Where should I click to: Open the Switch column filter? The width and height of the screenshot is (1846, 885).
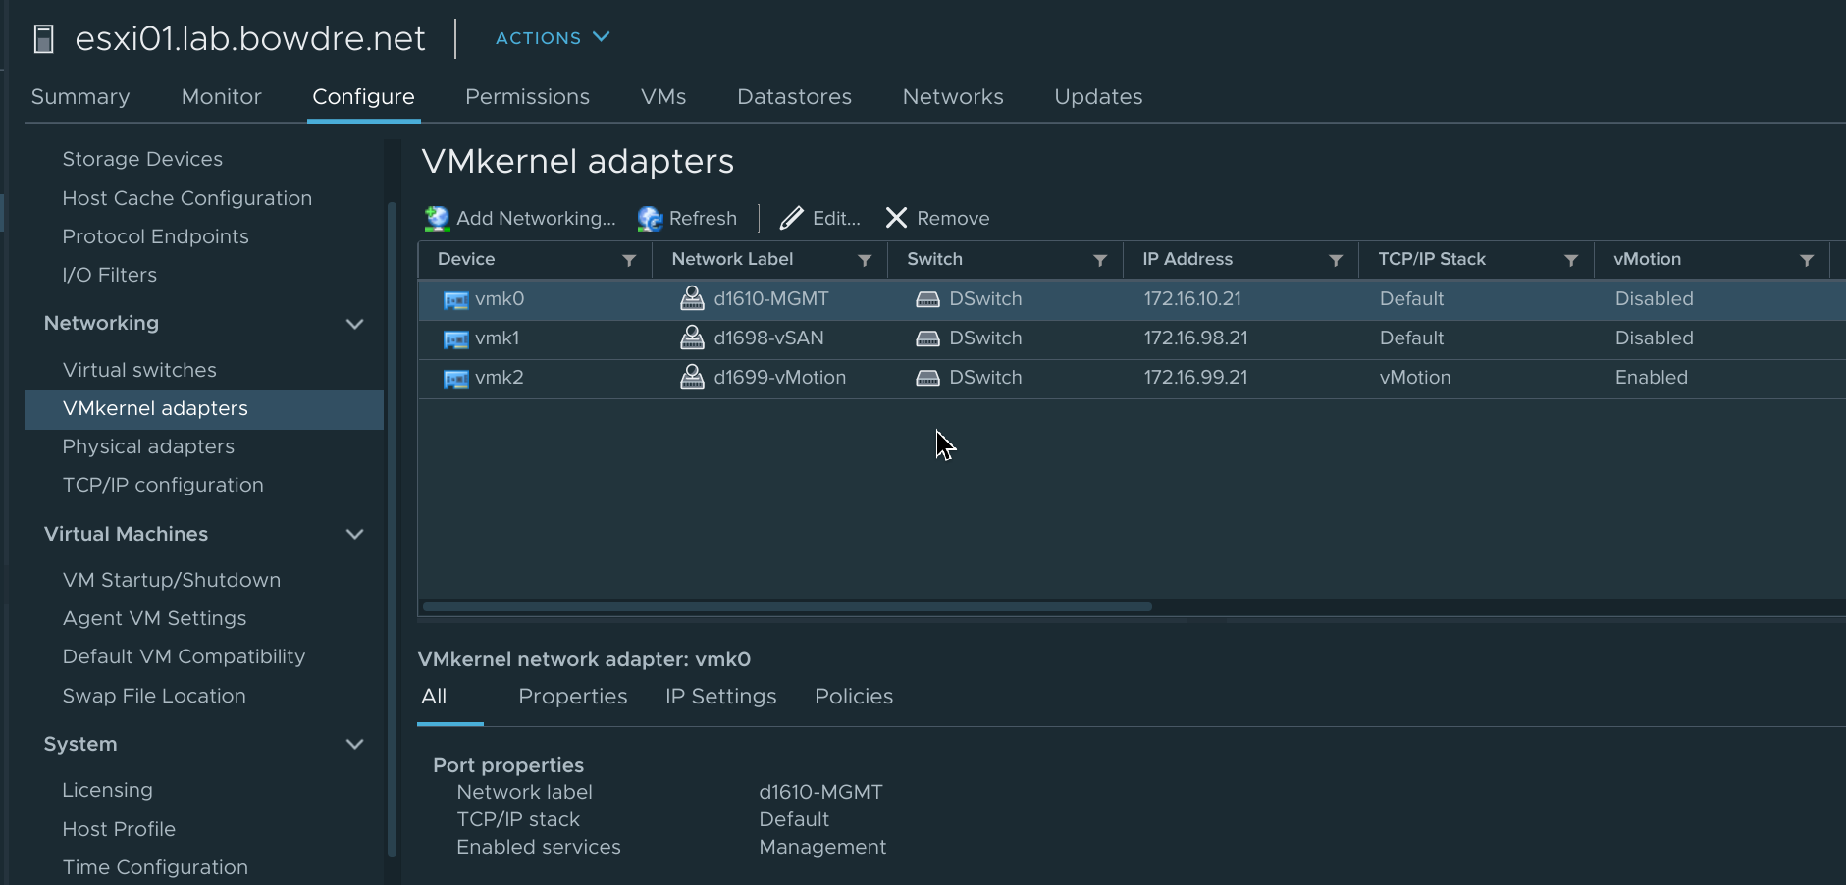[1100, 260]
